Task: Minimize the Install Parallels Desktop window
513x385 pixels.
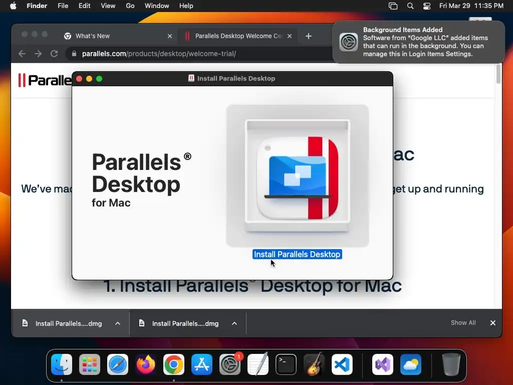Action: click(x=89, y=79)
